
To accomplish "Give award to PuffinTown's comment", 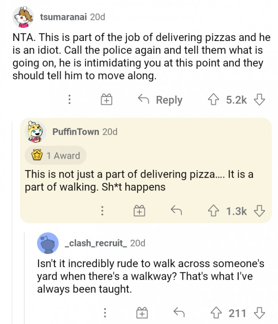I will click(x=139, y=211).
